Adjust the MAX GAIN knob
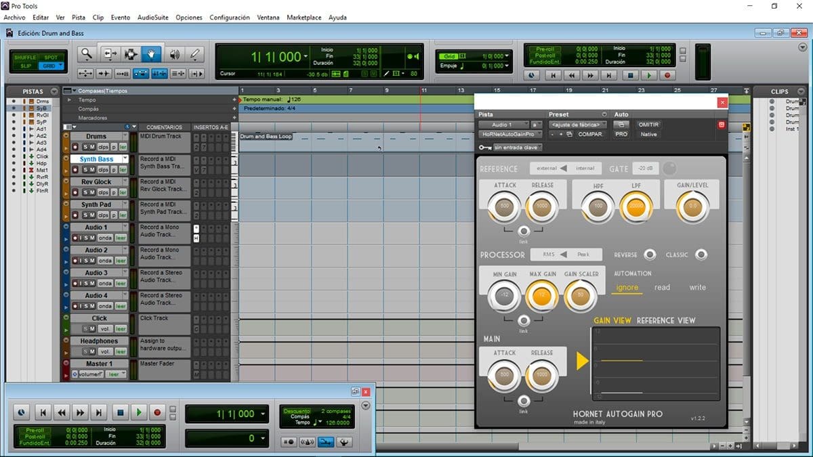Screen dimensions: 813x457 pyautogui.click(x=541, y=296)
